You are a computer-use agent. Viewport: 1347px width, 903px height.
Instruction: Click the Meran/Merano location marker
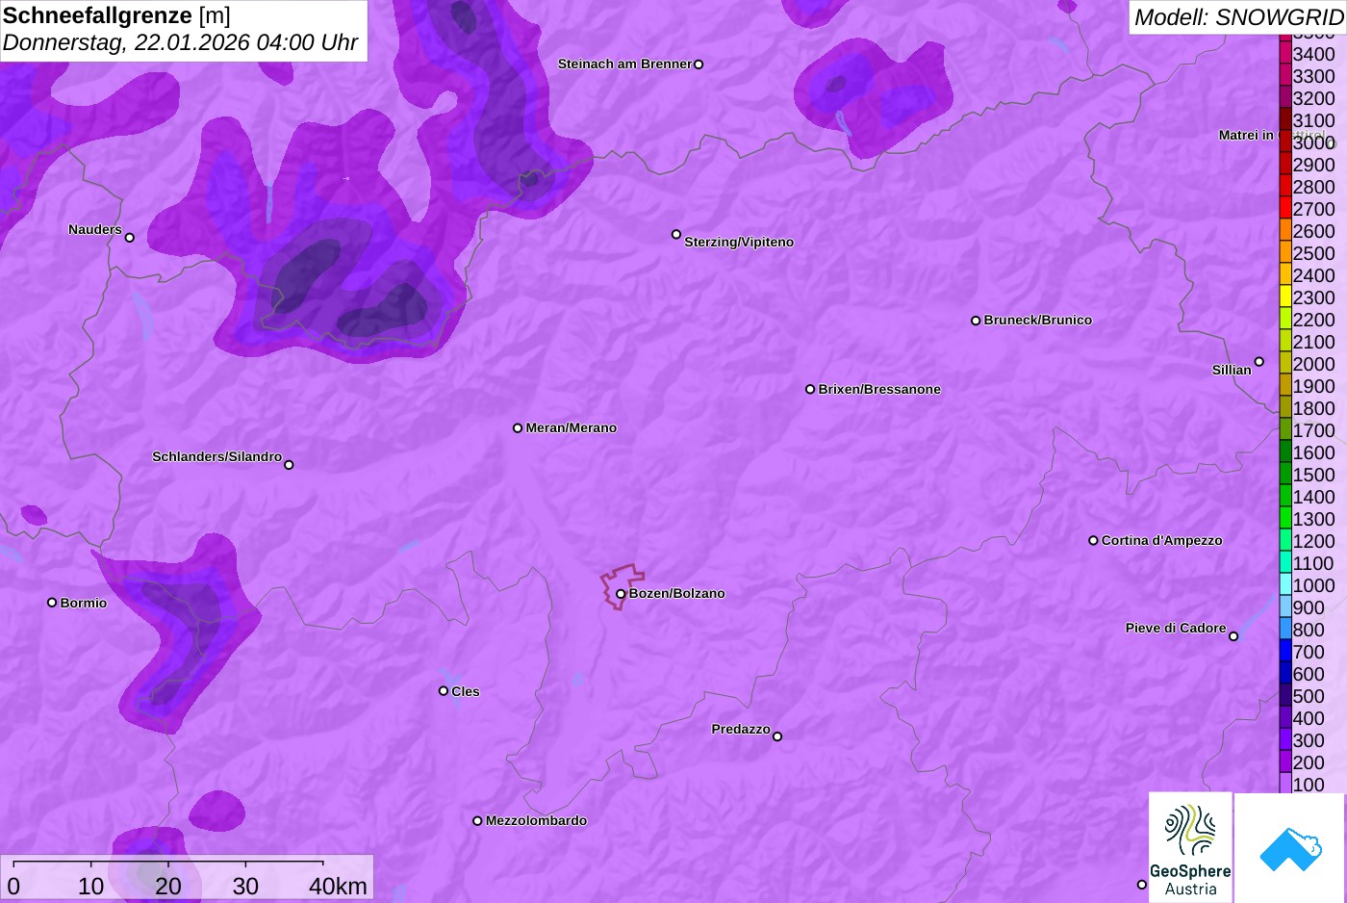tap(518, 428)
